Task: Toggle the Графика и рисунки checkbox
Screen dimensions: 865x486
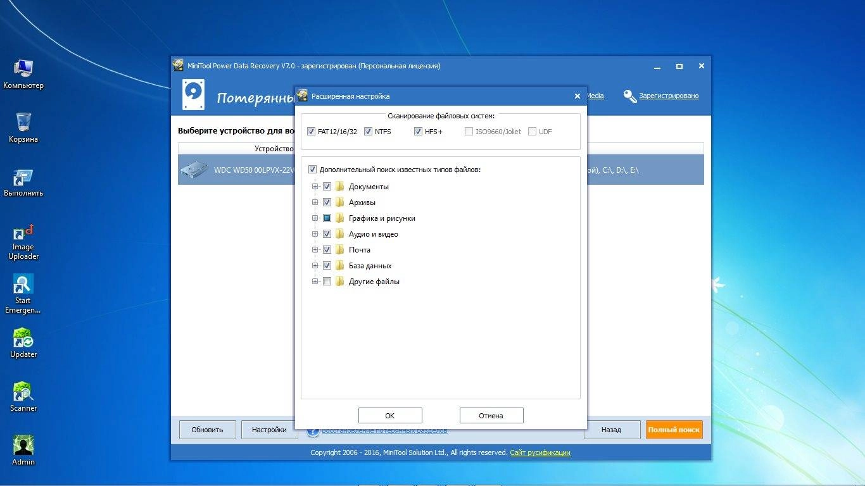Action: tap(327, 218)
